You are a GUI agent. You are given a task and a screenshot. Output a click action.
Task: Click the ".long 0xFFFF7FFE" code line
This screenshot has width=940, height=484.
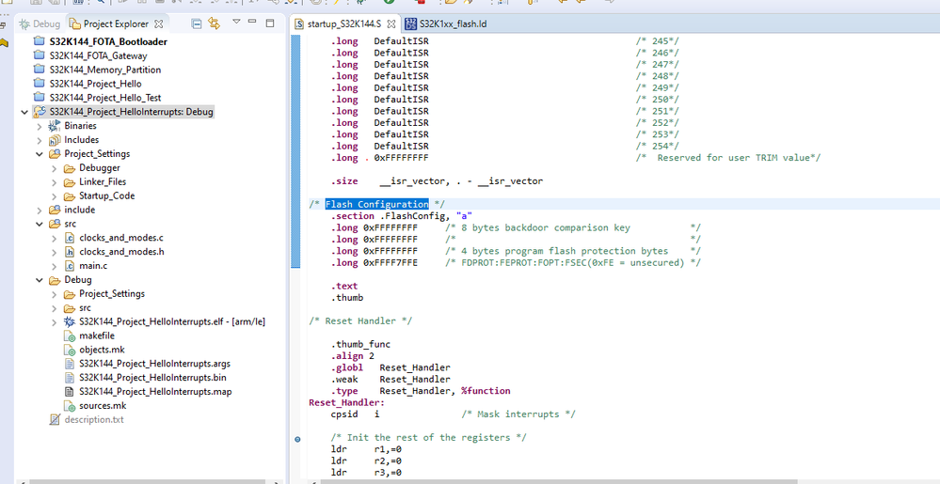pos(374,262)
